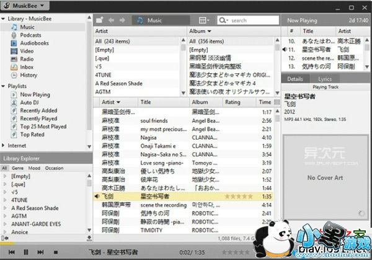Click the back navigation arrow
The width and height of the screenshot is (372, 260).
click(x=111, y=20)
